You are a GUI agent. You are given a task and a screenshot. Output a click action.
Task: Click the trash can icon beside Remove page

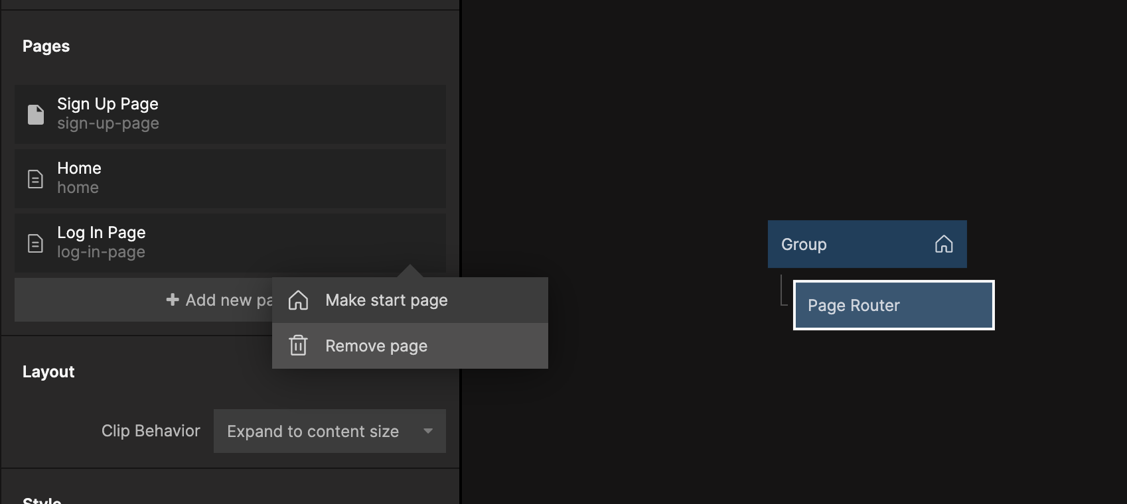(x=298, y=346)
